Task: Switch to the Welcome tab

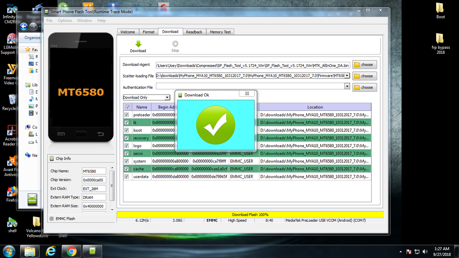Action: tap(128, 32)
